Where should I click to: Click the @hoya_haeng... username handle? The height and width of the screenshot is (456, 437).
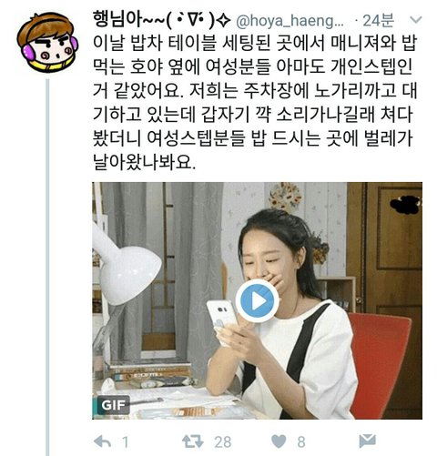point(290,21)
